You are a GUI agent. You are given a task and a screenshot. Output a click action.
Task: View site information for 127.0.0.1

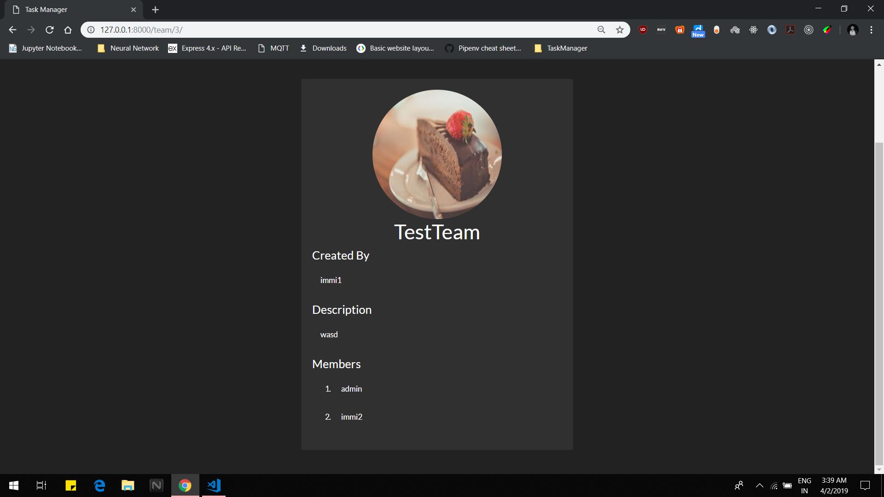pyautogui.click(x=91, y=30)
